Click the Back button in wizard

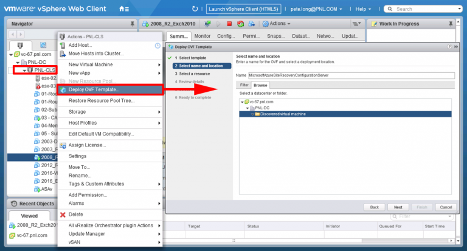point(375,207)
